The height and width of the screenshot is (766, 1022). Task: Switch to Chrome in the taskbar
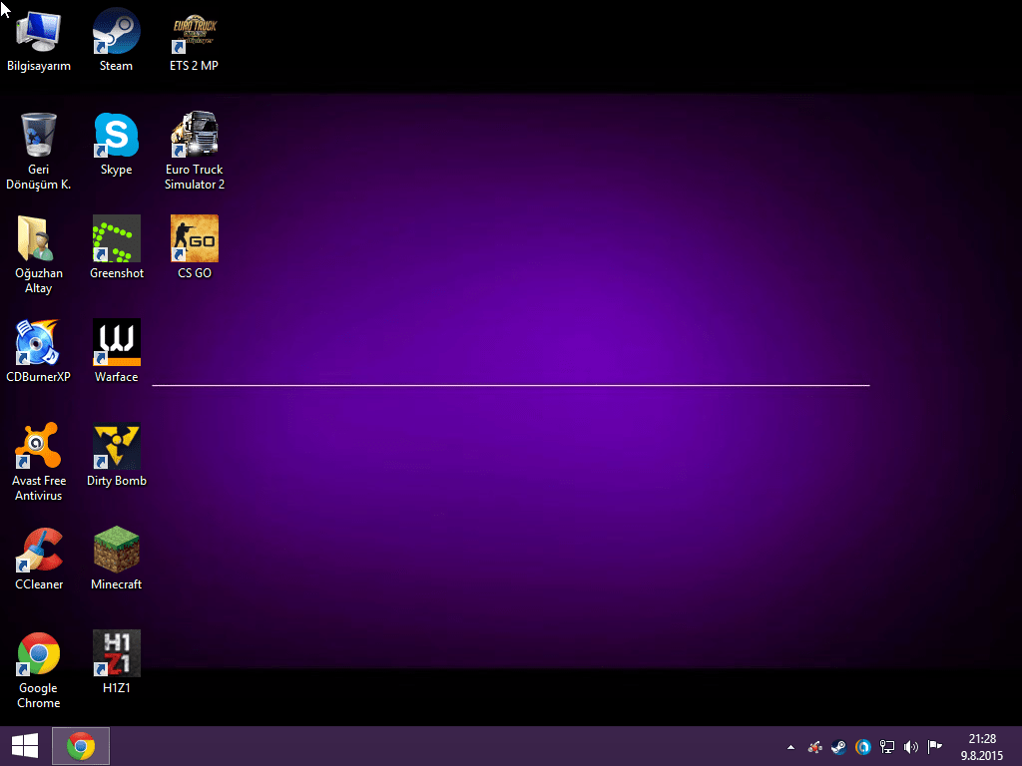(81, 746)
